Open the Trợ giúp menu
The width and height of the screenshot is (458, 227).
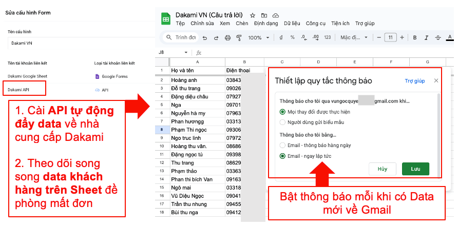point(365,23)
